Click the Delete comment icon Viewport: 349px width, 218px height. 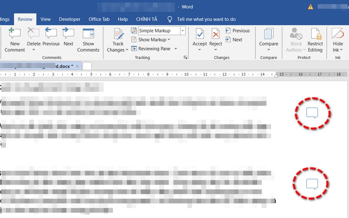point(34,33)
